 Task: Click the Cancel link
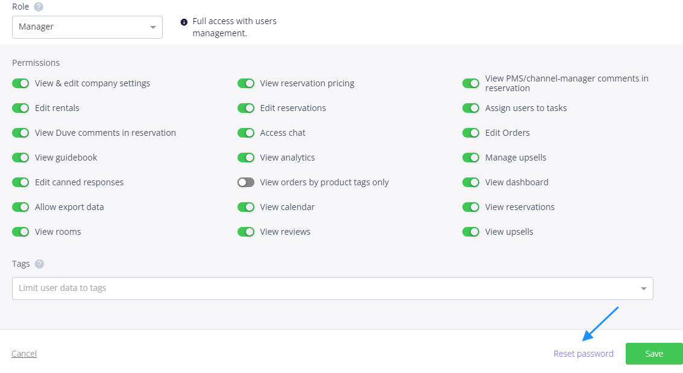click(24, 354)
